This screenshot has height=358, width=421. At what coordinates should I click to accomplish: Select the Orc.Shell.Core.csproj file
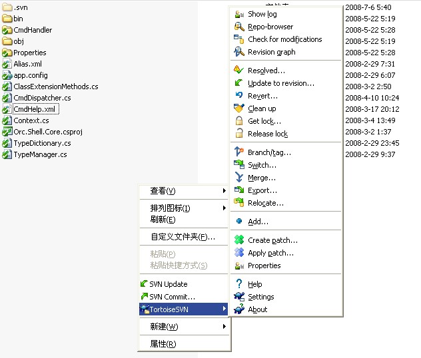47,132
